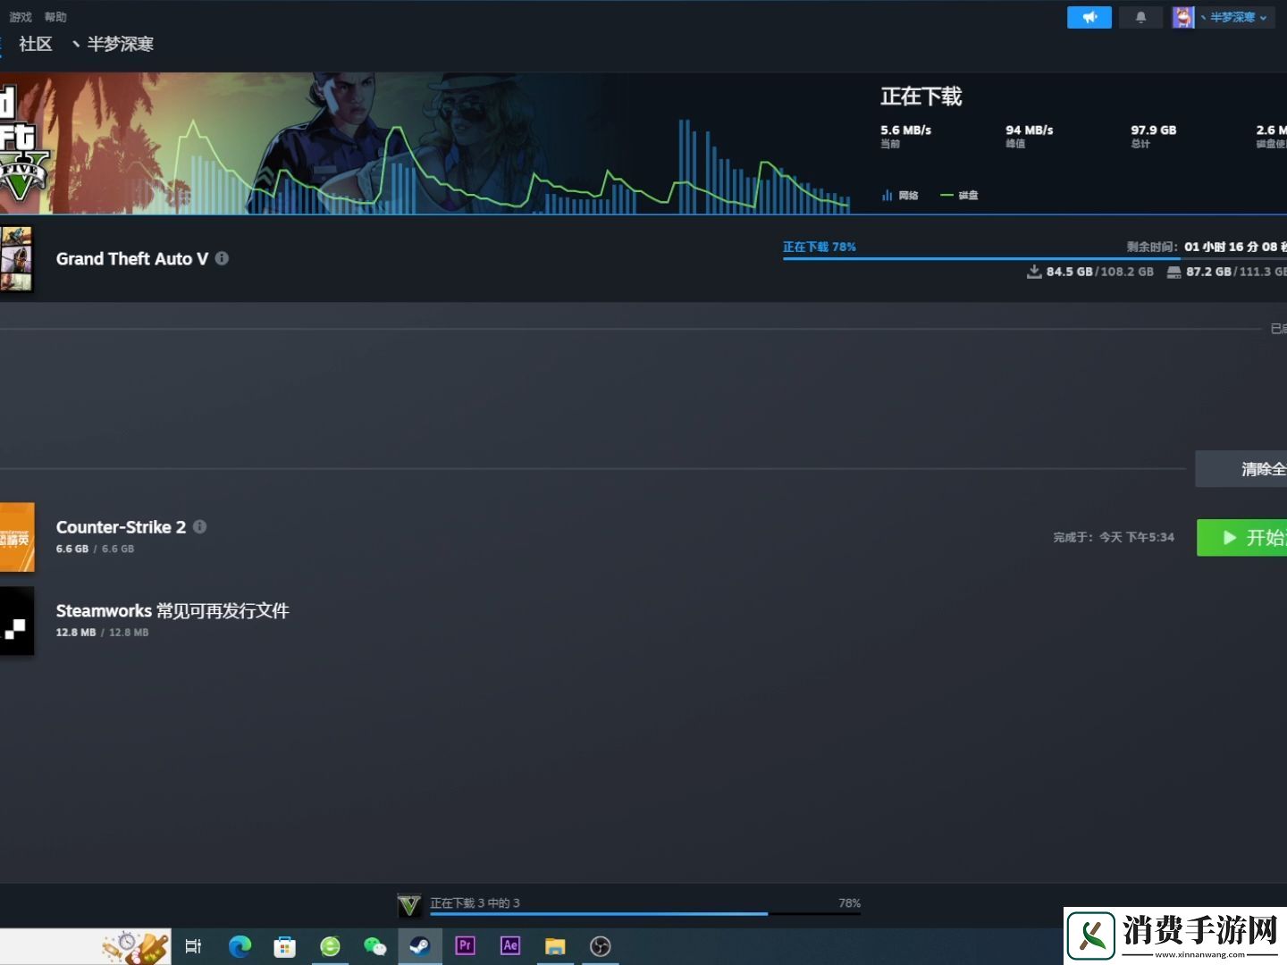The width and height of the screenshot is (1287, 965).
Task: Click the download size icon beside 84.5 GB
Action: 1034,272
